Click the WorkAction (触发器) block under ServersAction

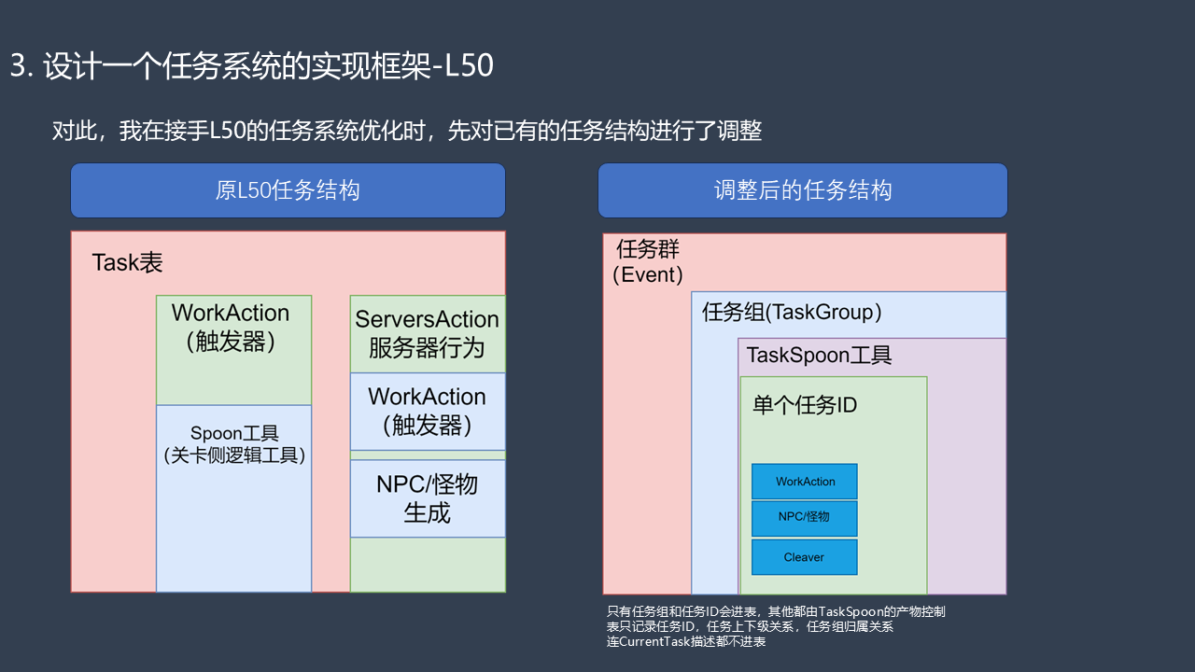click(428, 412)
